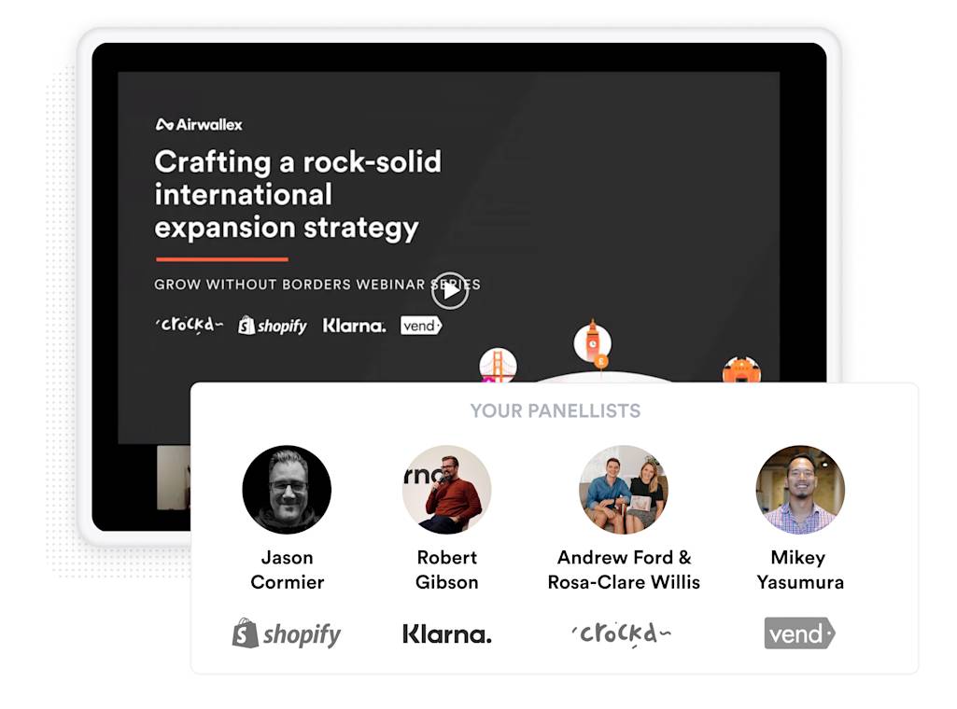Click the vend logo under Mikey Yasumura
Image resolution: width=957 pixels, height=709 pixels.
coord(799,633)
